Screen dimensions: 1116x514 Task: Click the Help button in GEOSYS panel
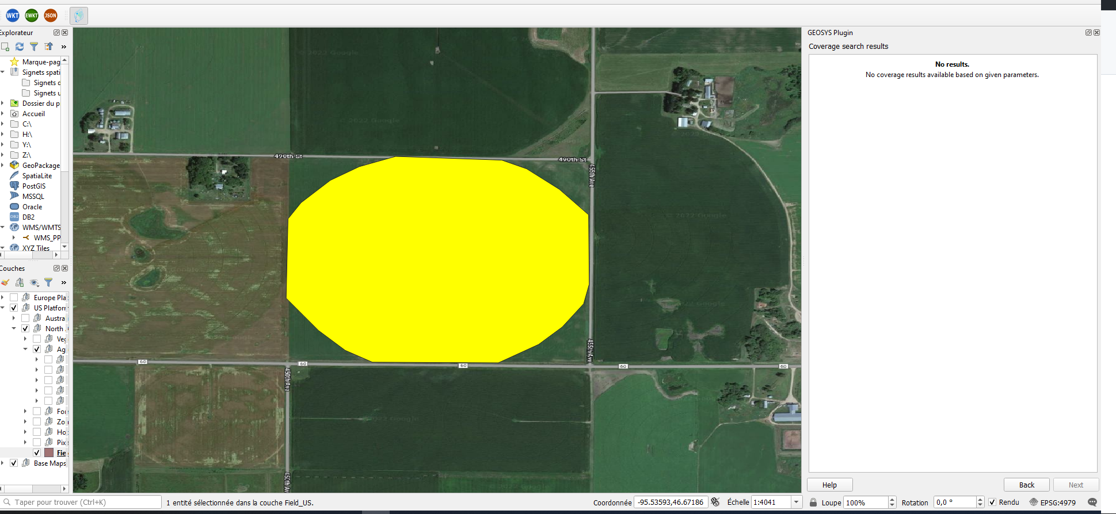coord(830,485)
